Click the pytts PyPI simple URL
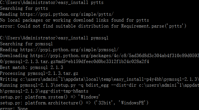199x110 pixels. coord(67,14)
